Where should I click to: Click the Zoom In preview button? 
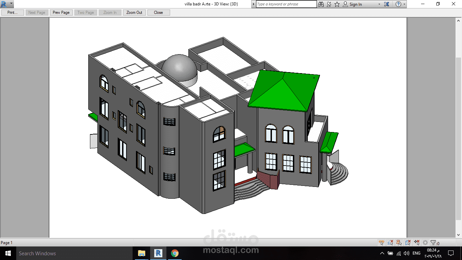click(x=110, y=13)
